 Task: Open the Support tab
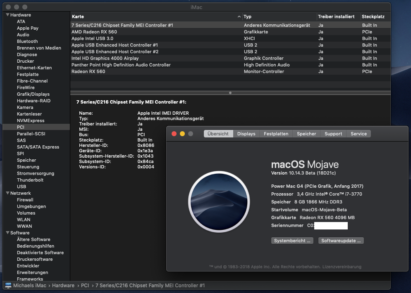[333, 134]
